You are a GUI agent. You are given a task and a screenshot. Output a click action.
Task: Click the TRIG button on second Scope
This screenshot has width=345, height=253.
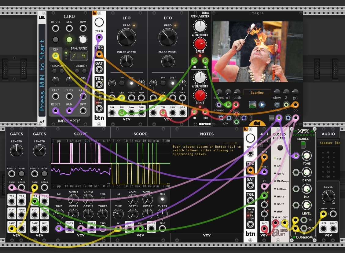click(162, 199)
